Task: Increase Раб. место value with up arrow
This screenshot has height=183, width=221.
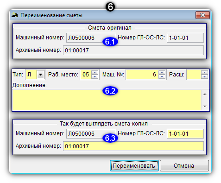Action: pyautogui.click(x=95, y=72)
